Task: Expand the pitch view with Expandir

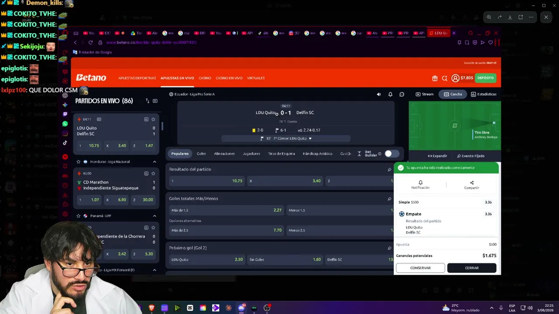Action: 438,156
